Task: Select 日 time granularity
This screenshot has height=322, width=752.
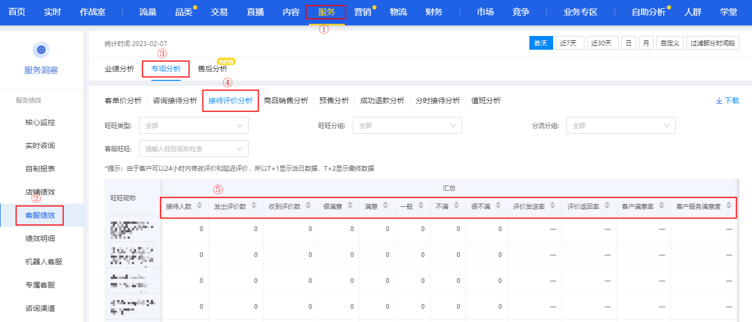Action: (x=629, y=43)
